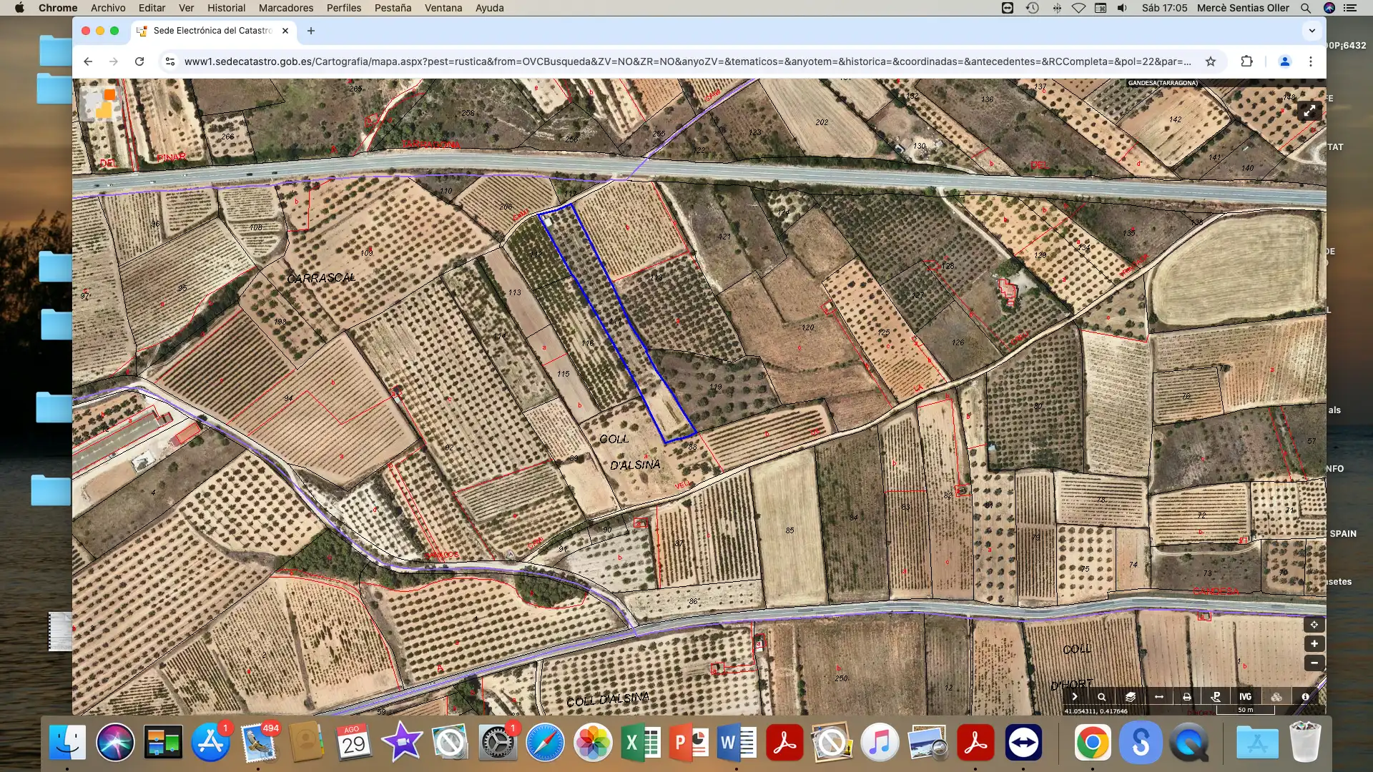Click the address bar URL
The image size is (1373, 772).
point(687,61)
